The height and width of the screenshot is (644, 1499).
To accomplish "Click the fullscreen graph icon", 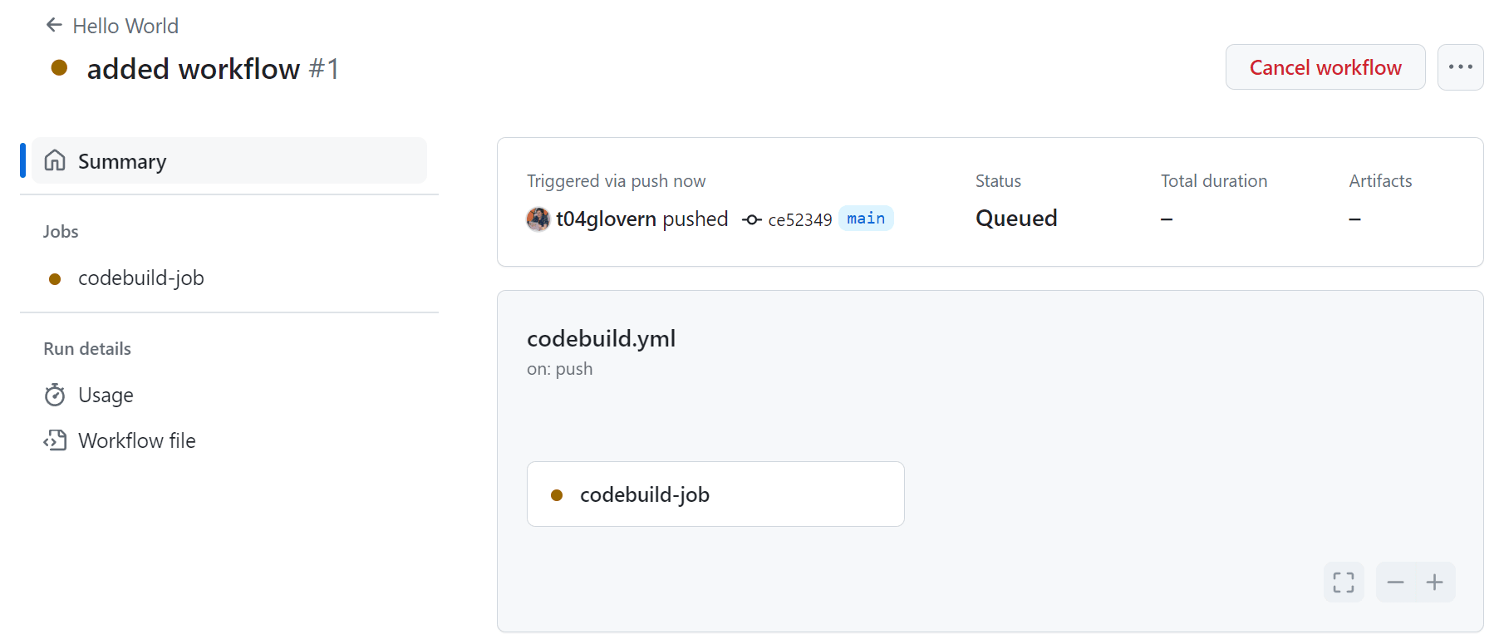I will point(1343,583).
